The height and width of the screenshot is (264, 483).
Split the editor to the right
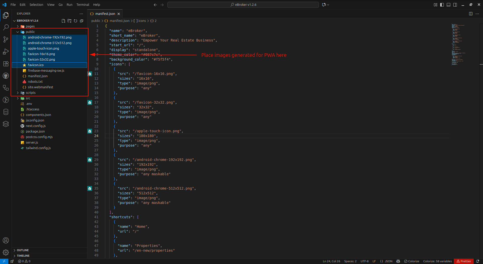471,14
